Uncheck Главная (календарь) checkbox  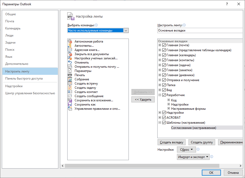tap(164, 55)
